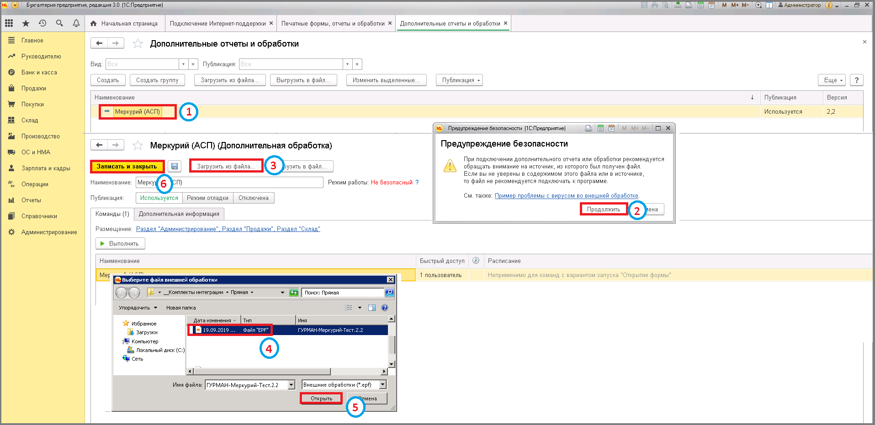Click the search magnifier in file dialog
The image size is (875, 425).
(x=389, y=293)
